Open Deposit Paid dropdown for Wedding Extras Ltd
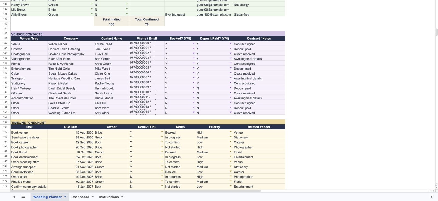Image resolution: width=438 pixels, height=201 pixels. coord(230,112)
